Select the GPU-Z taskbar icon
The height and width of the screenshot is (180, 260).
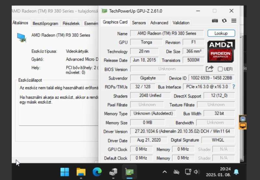[129, 172]
